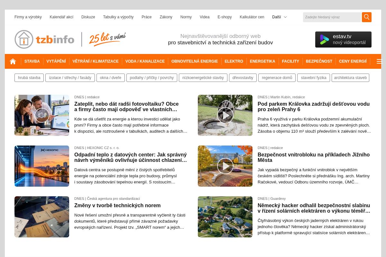The image size is (386, 257).
Task: Select 'podlahy / příčky / povrchy' tag
Action: point(152,78)
